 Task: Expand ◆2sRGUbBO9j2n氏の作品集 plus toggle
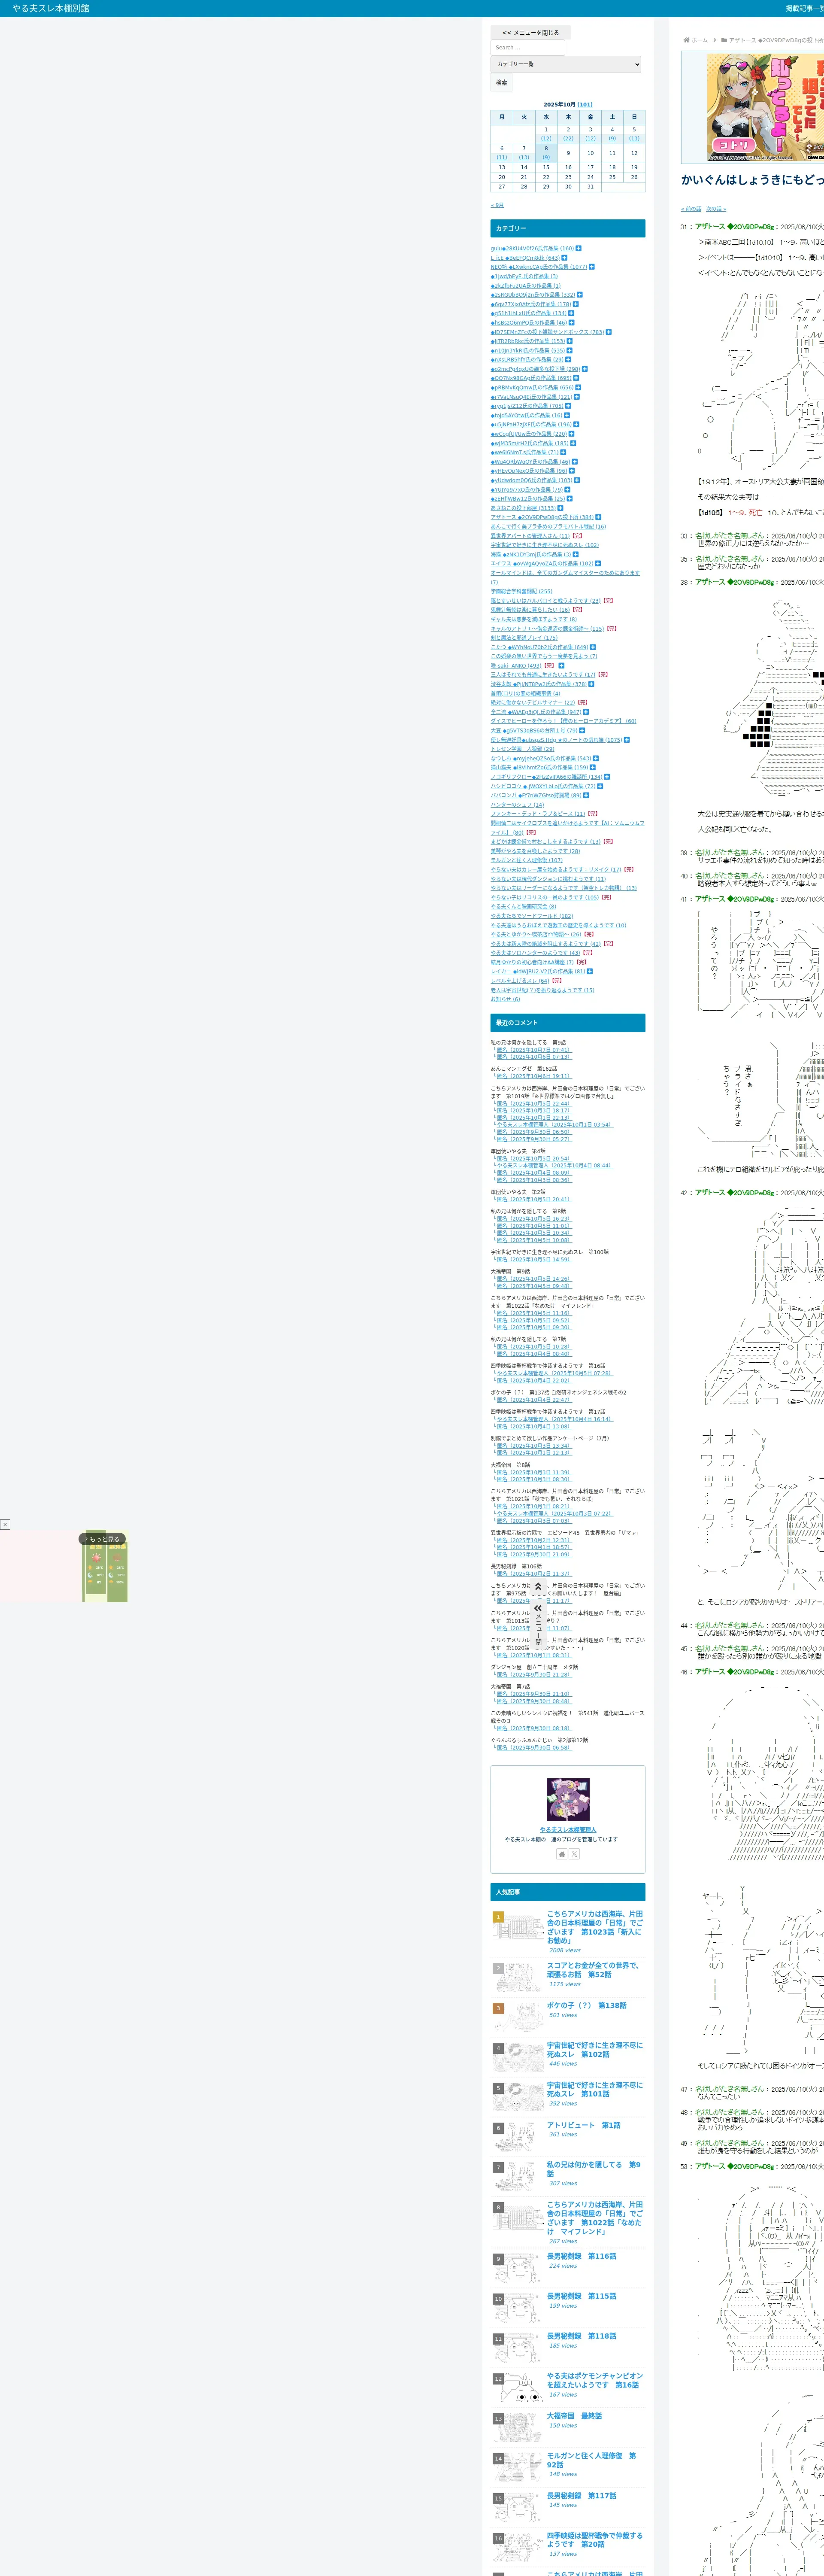pos(579,295)
